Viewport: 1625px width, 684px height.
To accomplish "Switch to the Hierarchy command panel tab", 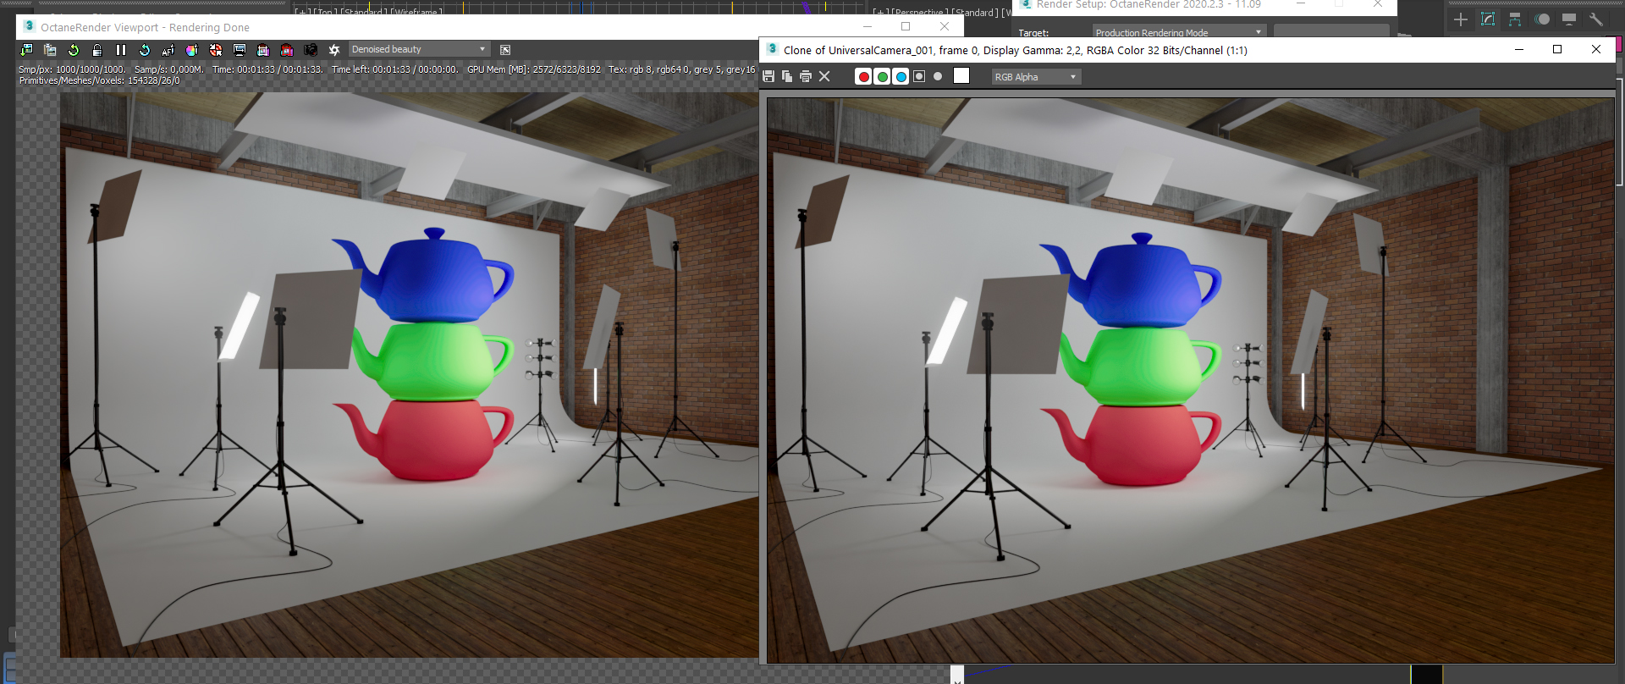I will click(1515, 19).
